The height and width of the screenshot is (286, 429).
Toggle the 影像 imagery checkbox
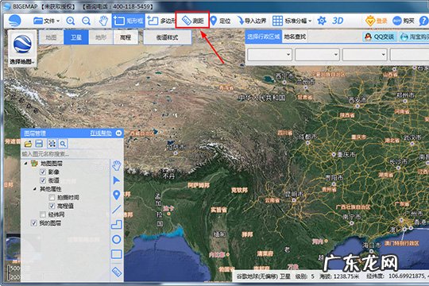tap(43, 172)
